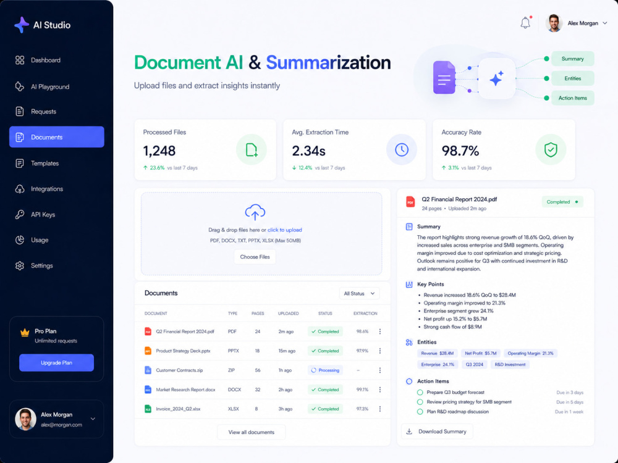
Task: Click the 'Q3 2024' entity tag
Action: click(474, 365)
